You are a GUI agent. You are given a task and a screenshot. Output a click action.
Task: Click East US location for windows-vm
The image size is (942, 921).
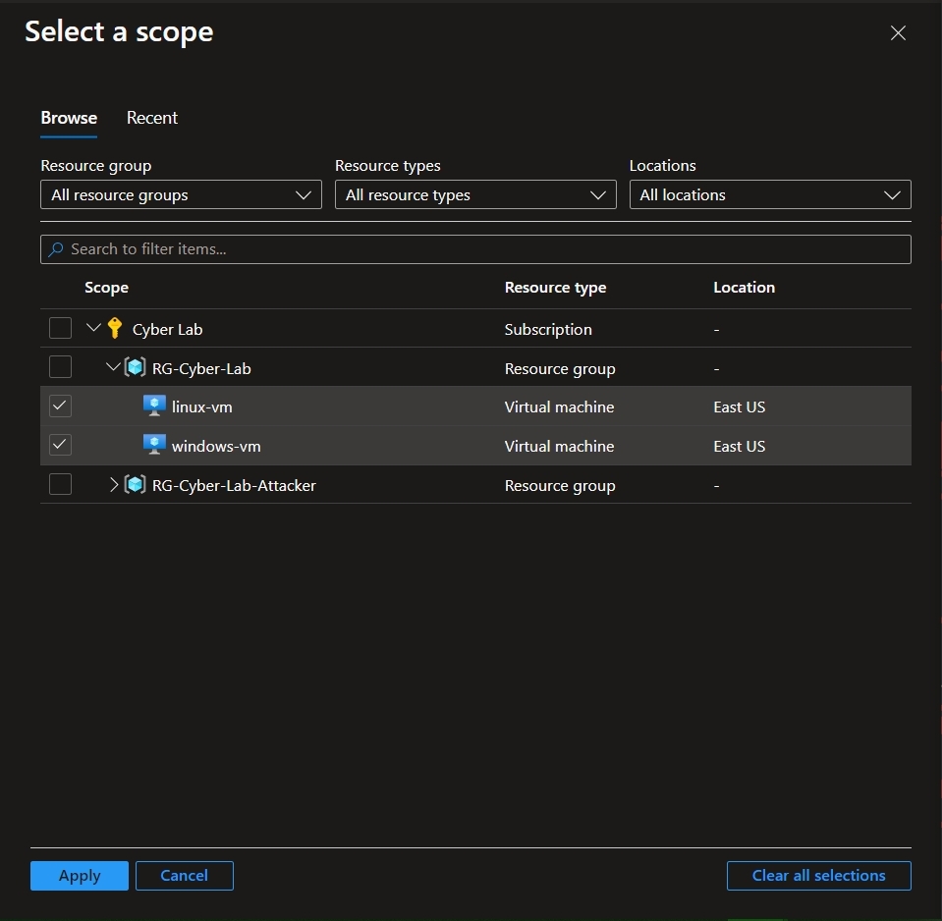coord(739,446)
